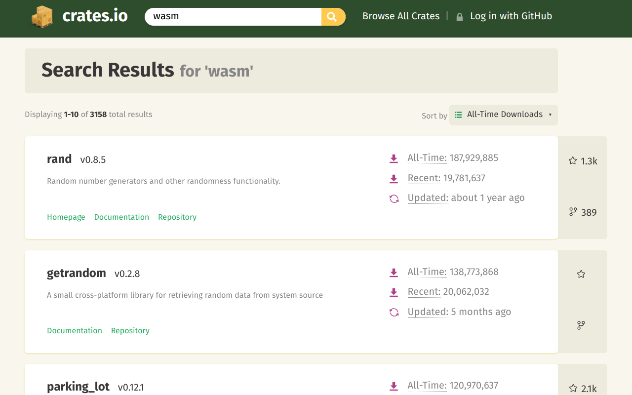Click the rand description text

163,181
